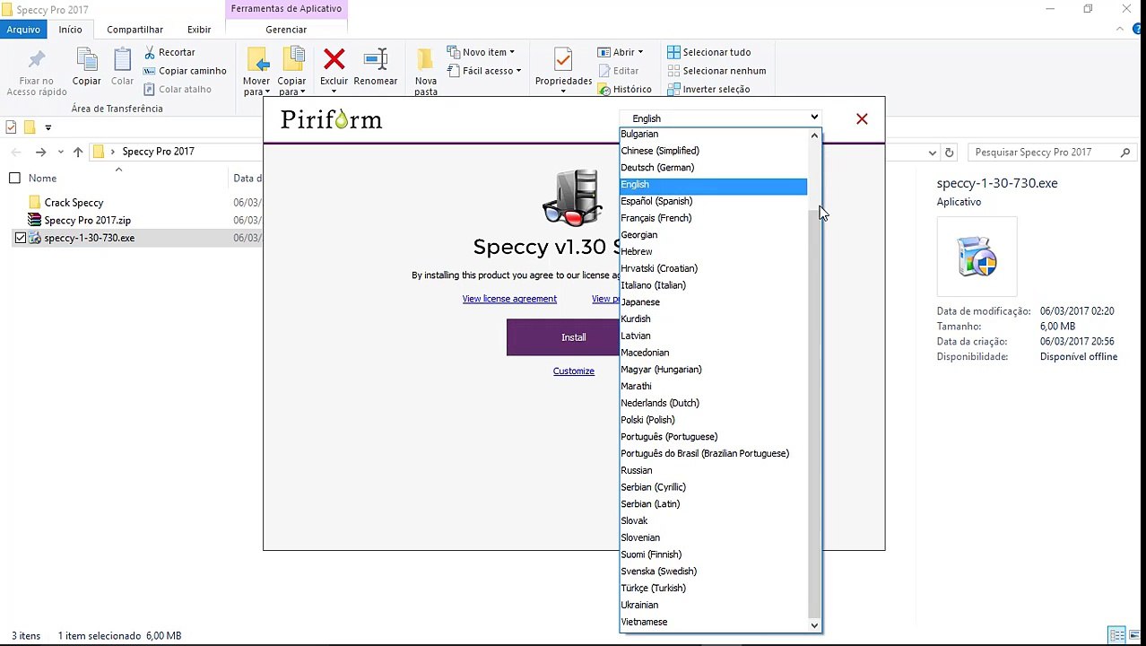
Task: Open the Arquivo menu
Action: [x=23, y=30]
